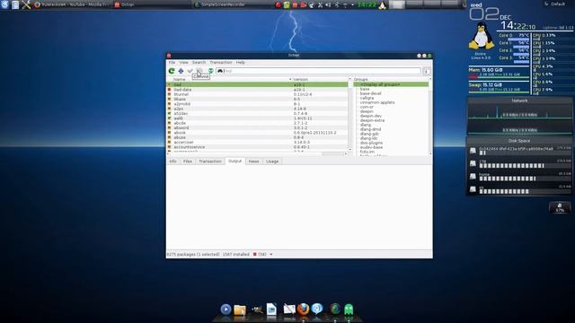Open the blue chat bubble dock icon
Screen dimensions: 575x323
pos(317,309)
